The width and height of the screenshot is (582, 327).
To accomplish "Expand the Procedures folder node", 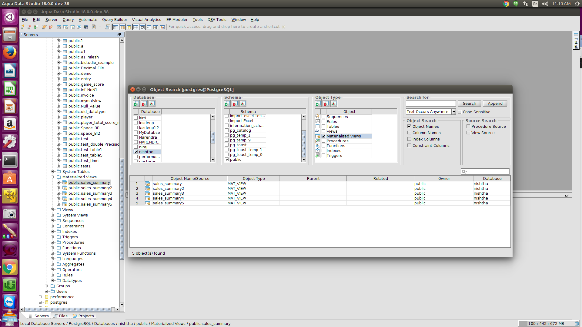I will 52,243.
